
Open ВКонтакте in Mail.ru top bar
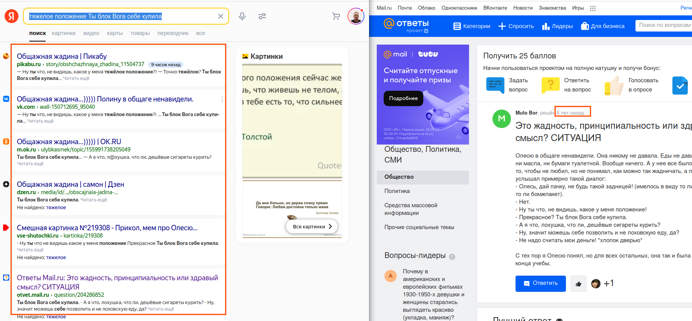(x=495, y=8)
